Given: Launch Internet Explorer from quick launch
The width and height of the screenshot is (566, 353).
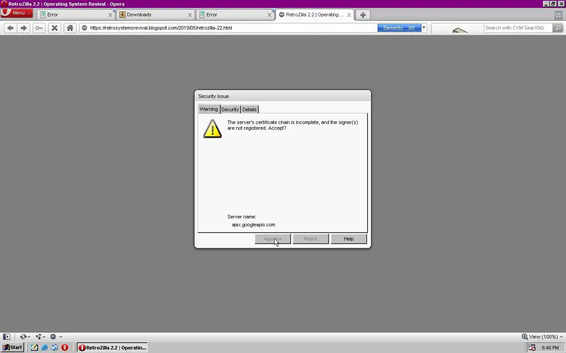Looking at the screenshot, I should click(45, 348).
